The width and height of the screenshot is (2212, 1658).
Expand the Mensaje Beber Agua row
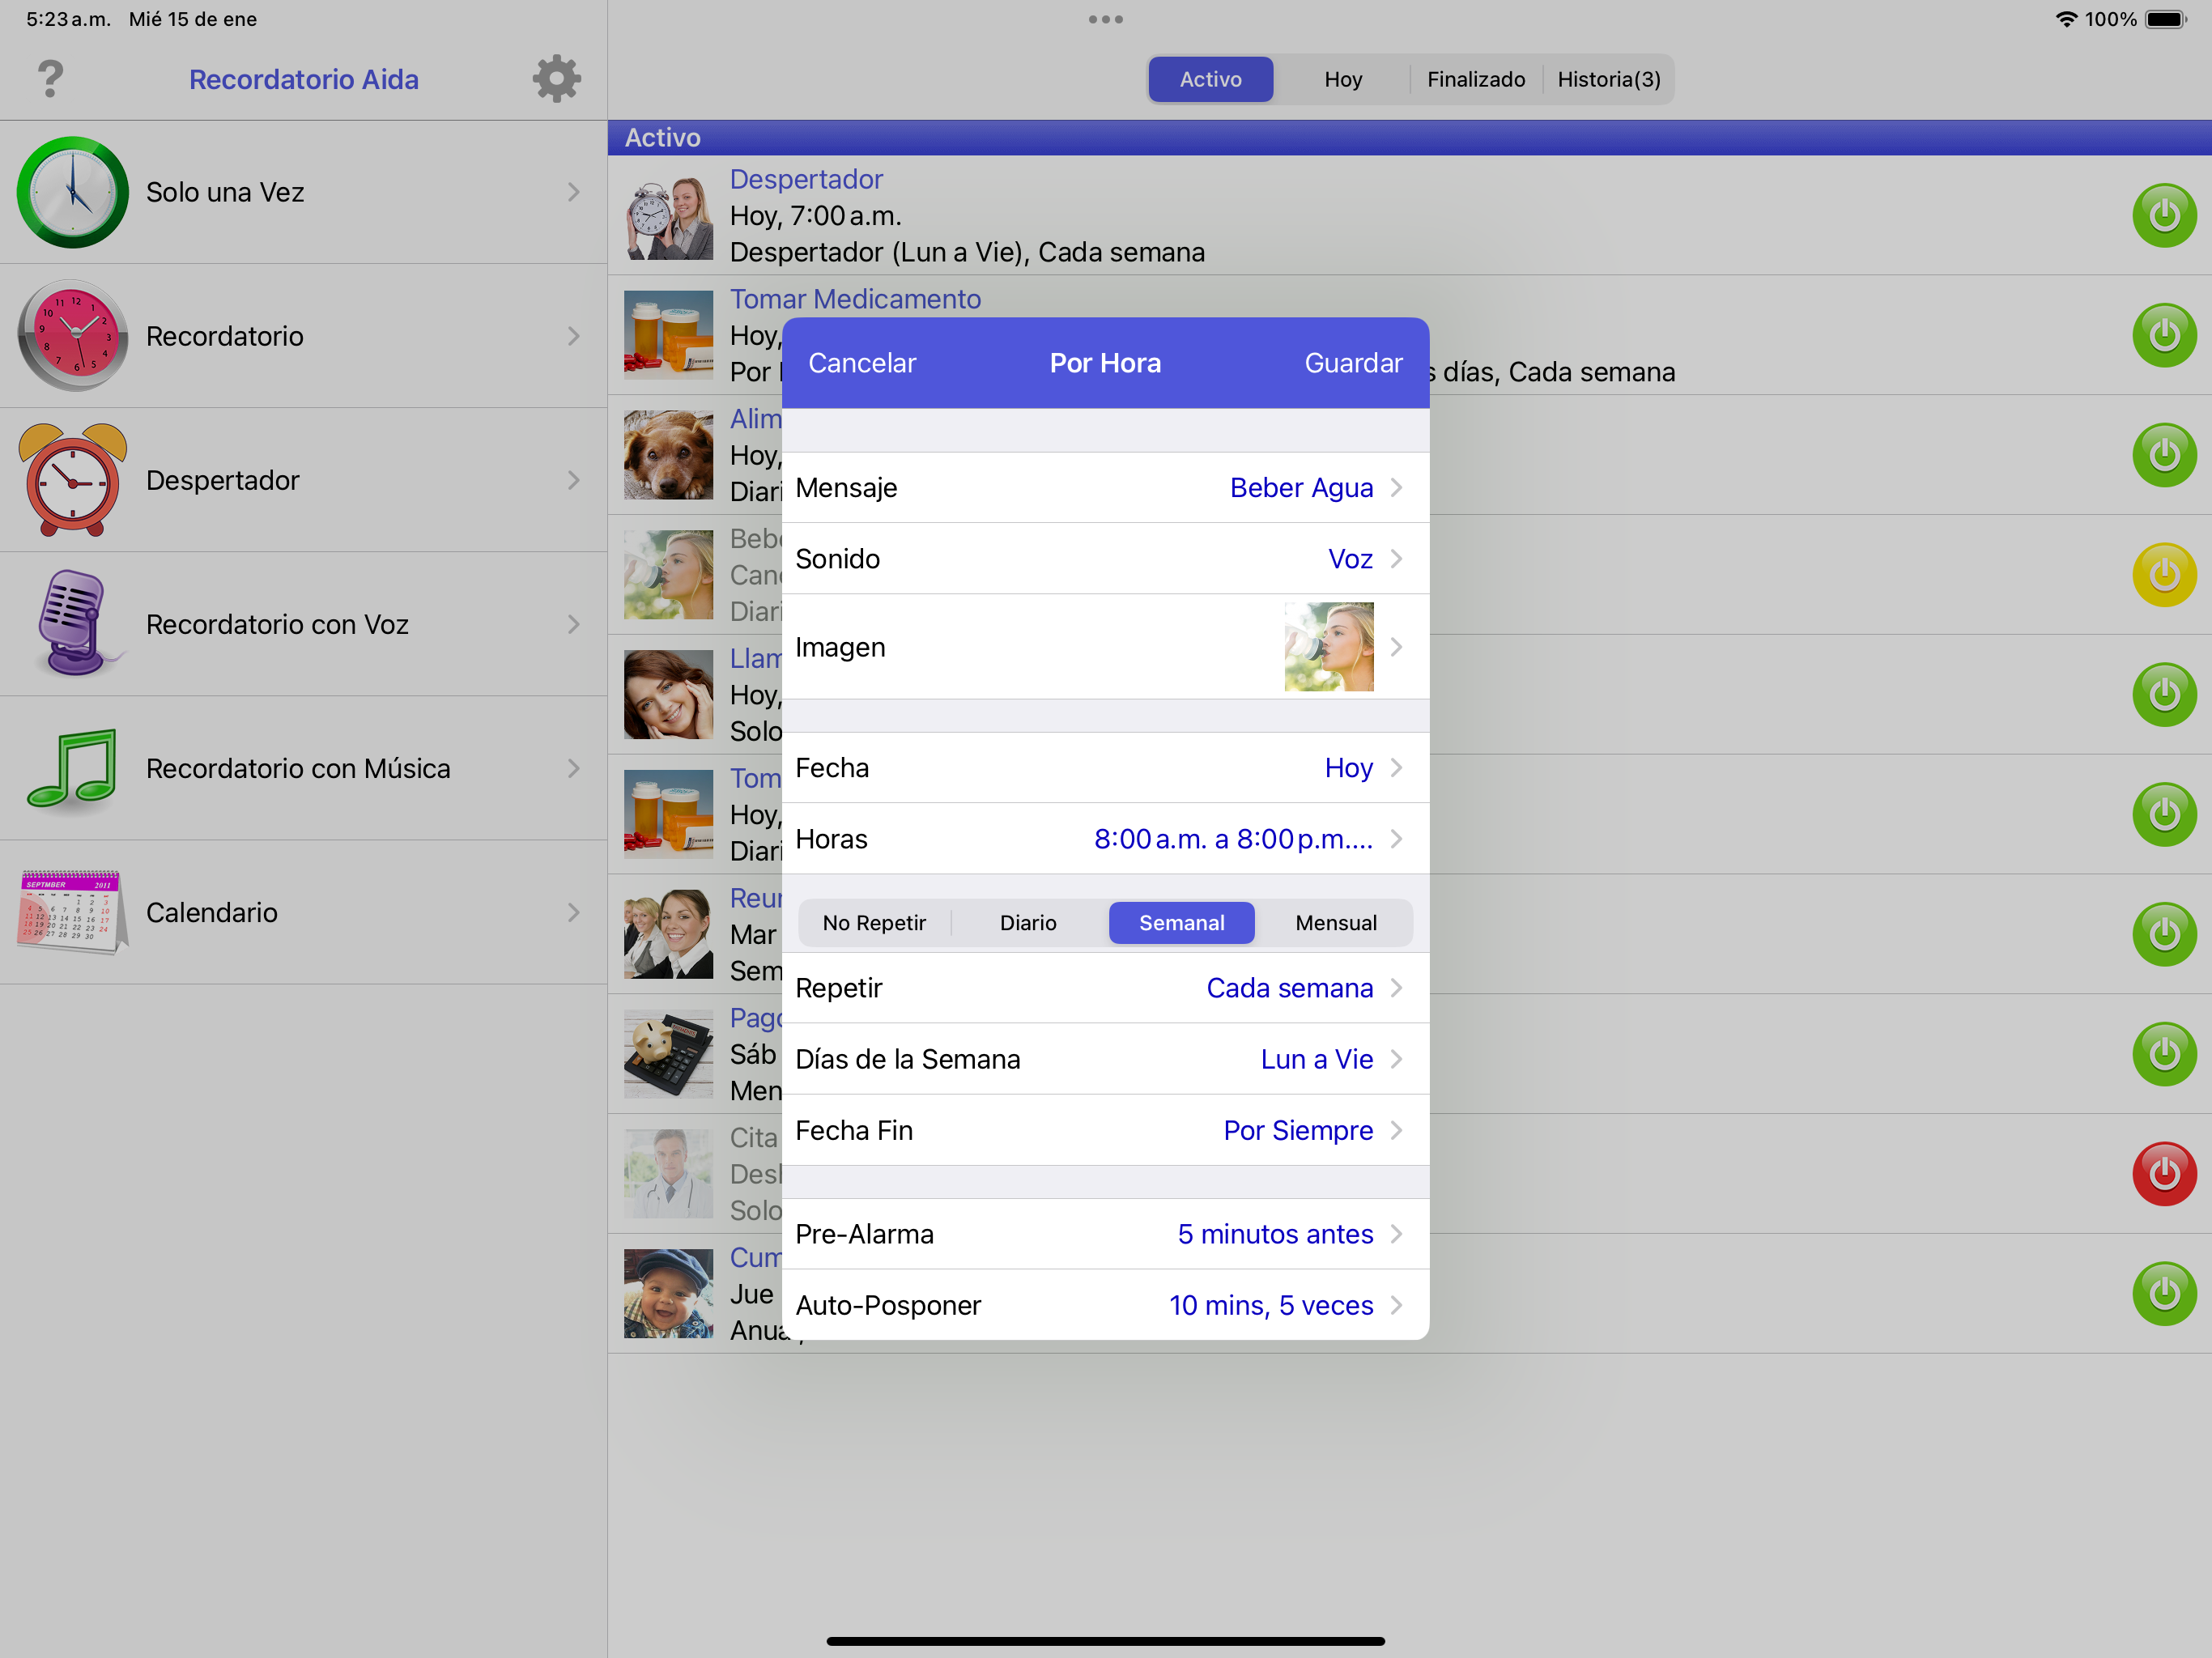pyautogui.click(x=1104, y=488)
